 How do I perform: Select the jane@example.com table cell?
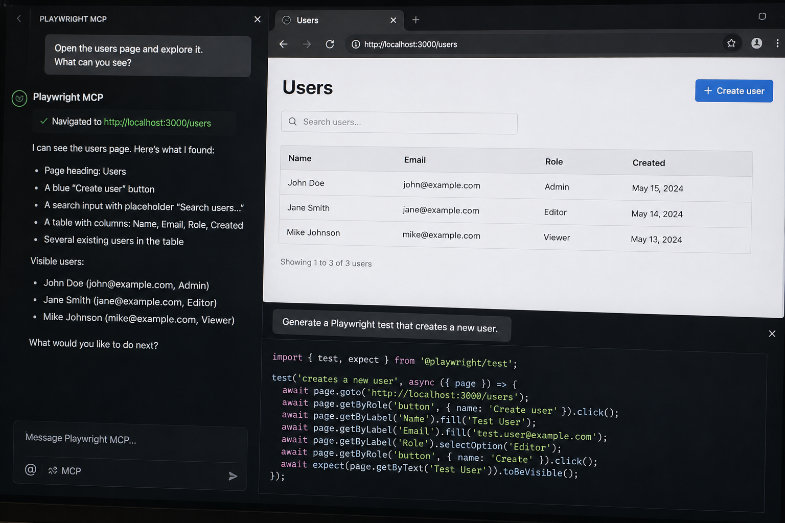pyautogui.click(x=441, y=210)
